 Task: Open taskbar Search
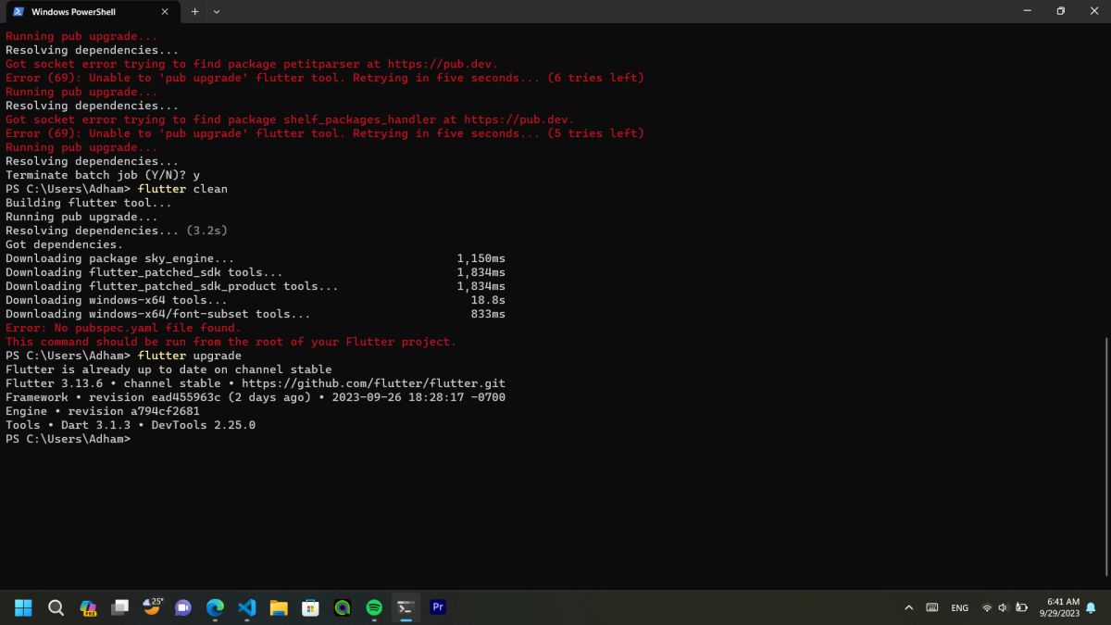point(56,607)
